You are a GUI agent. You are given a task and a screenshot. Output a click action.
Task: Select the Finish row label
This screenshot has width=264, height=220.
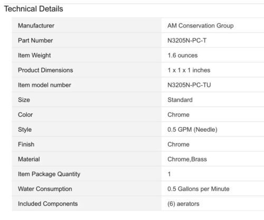click(x=26, y=144)
